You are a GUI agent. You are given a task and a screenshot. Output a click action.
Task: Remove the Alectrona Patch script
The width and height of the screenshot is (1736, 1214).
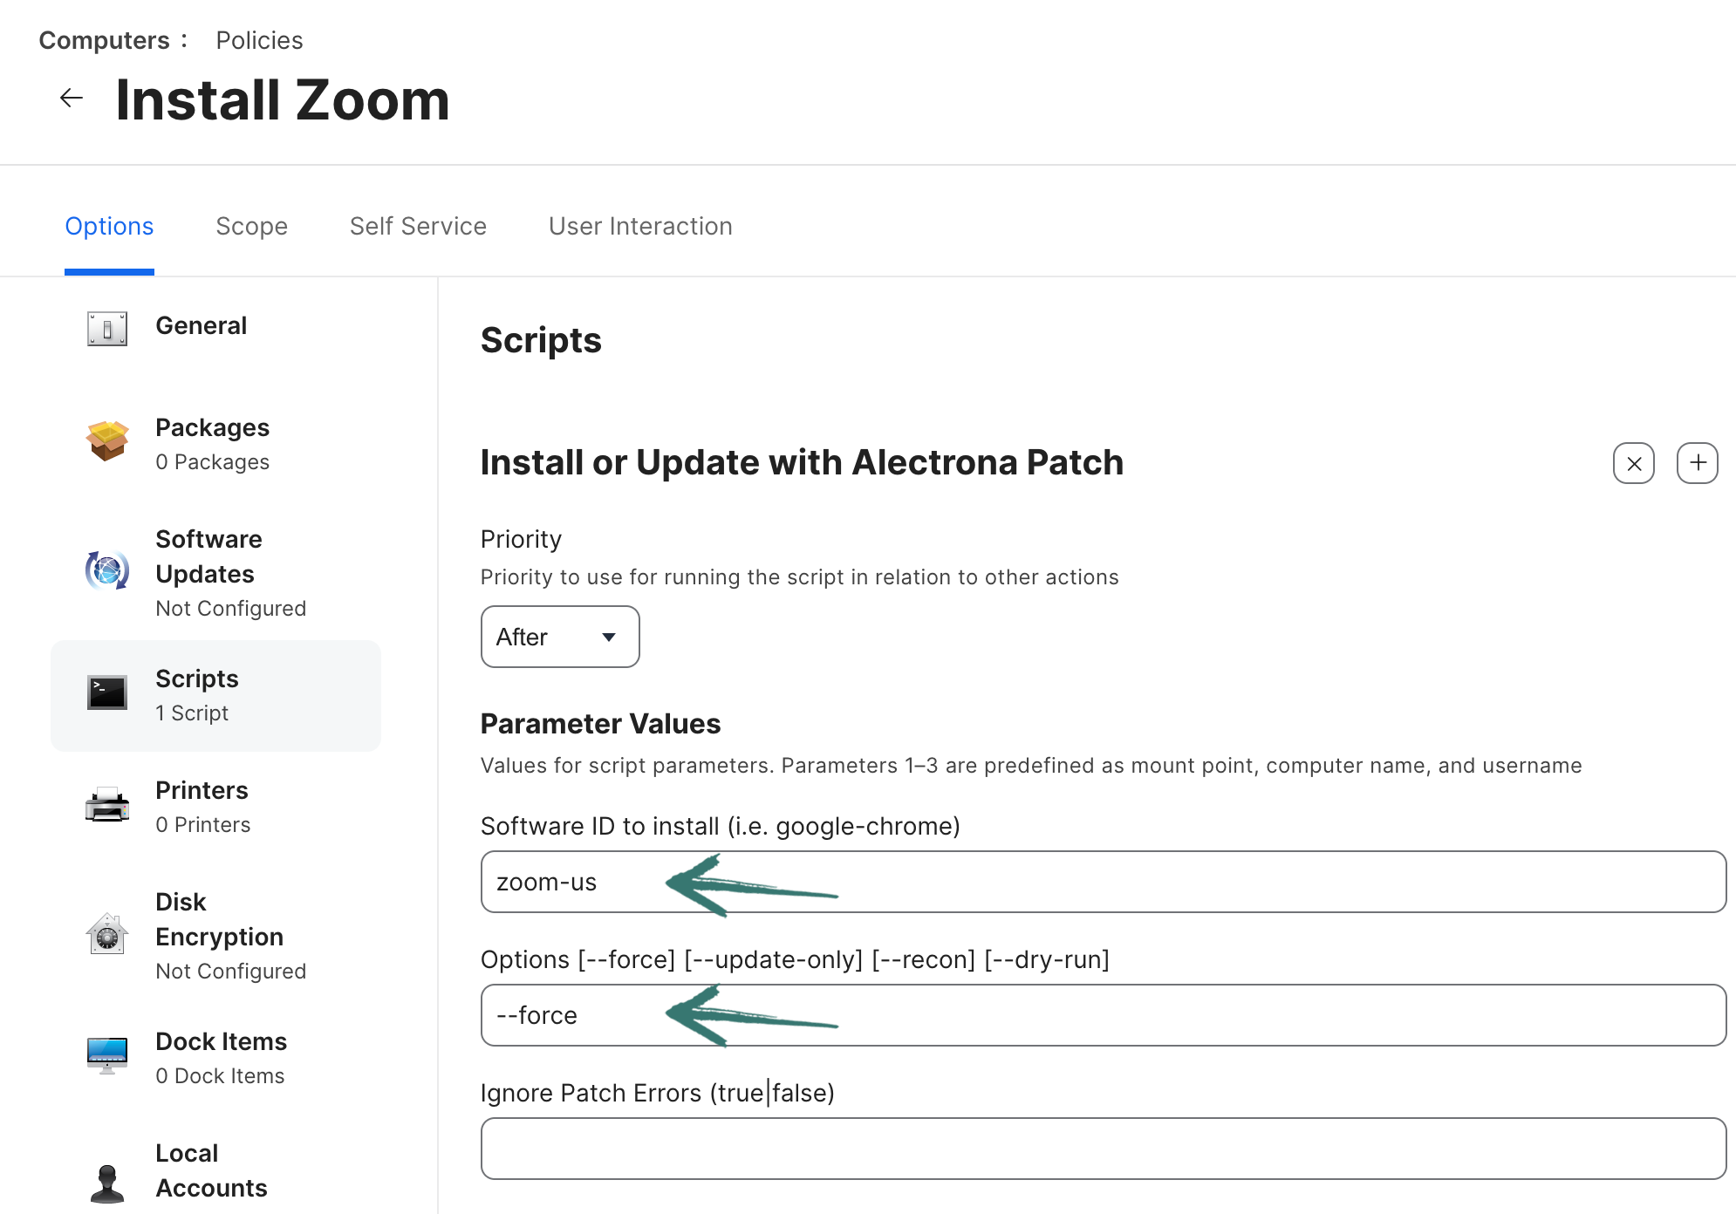point(1633,463)
